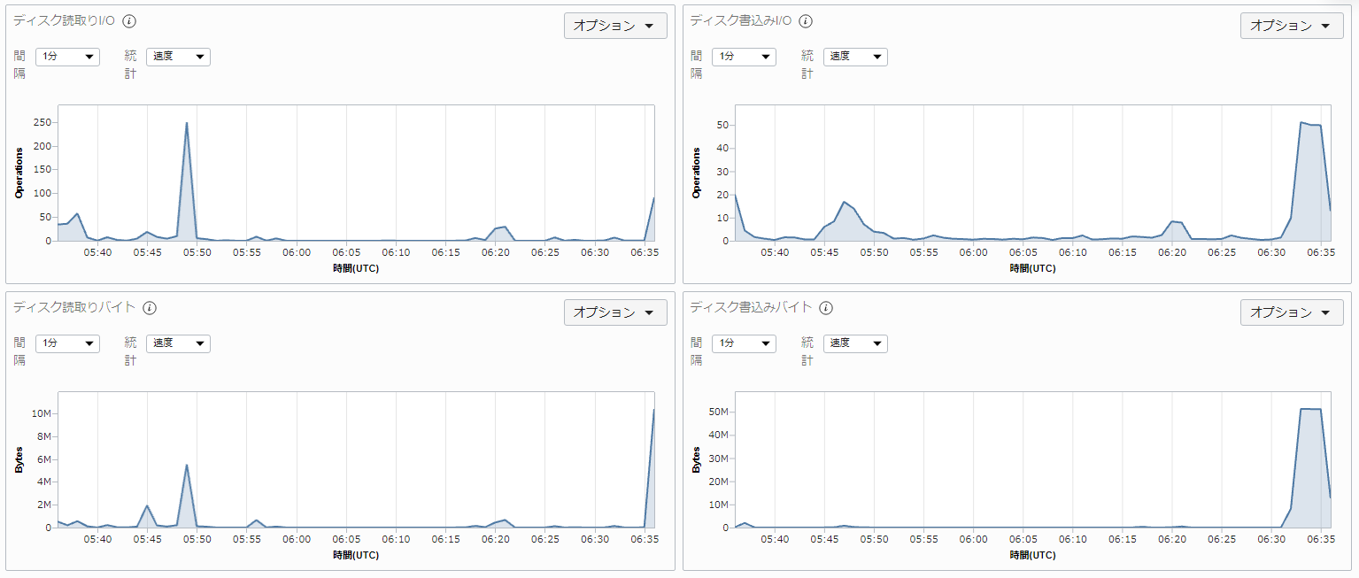Open info icon beside ディスク書込みI/O title

pos(806,21)
